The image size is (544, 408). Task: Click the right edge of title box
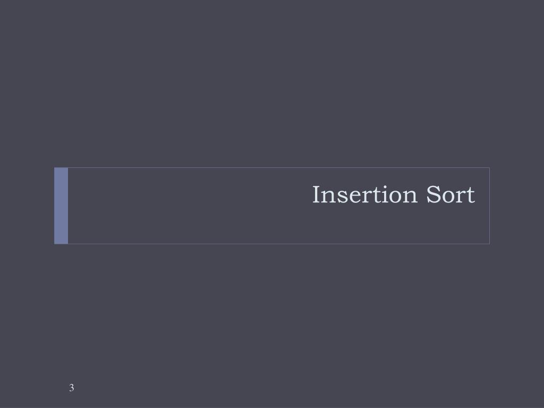(489, 206)
